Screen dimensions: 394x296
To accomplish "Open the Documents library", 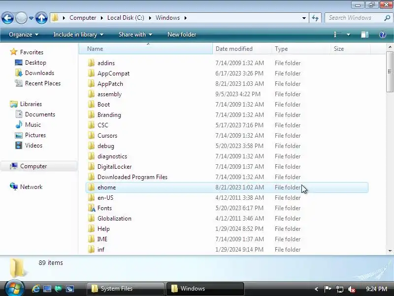I will (x=40, y=114).
